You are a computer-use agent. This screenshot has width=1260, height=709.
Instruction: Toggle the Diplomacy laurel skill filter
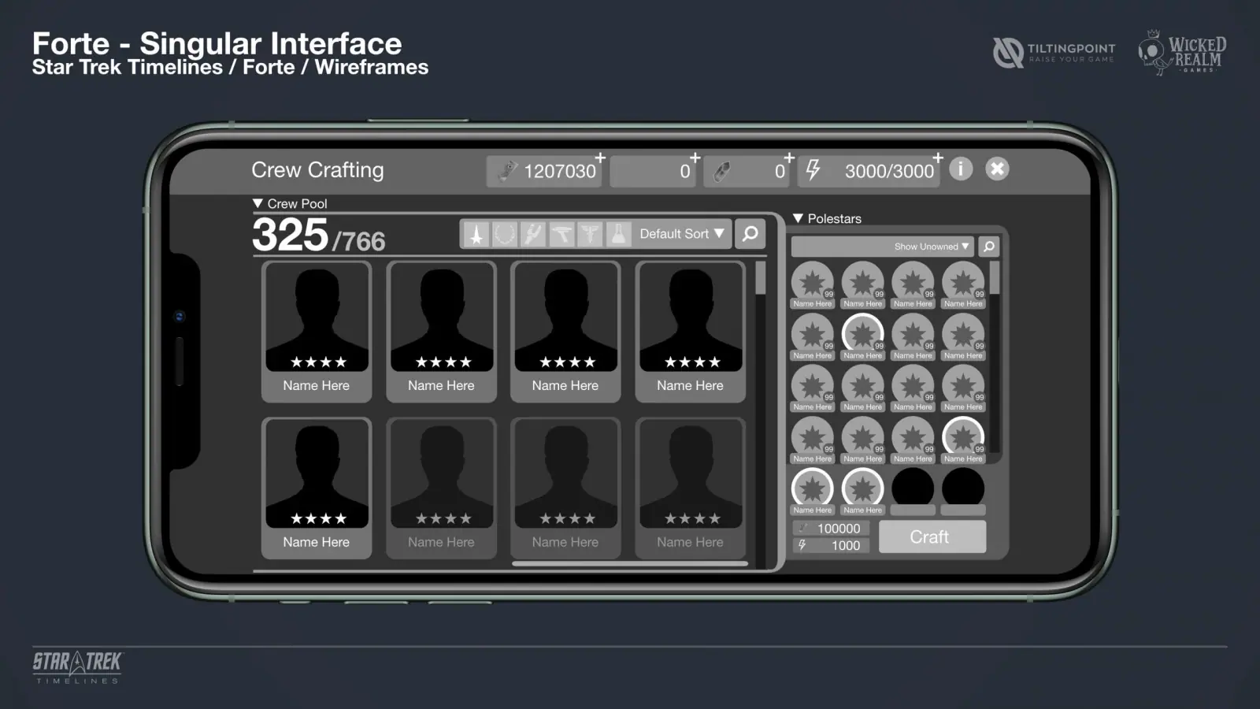[505, 234]
